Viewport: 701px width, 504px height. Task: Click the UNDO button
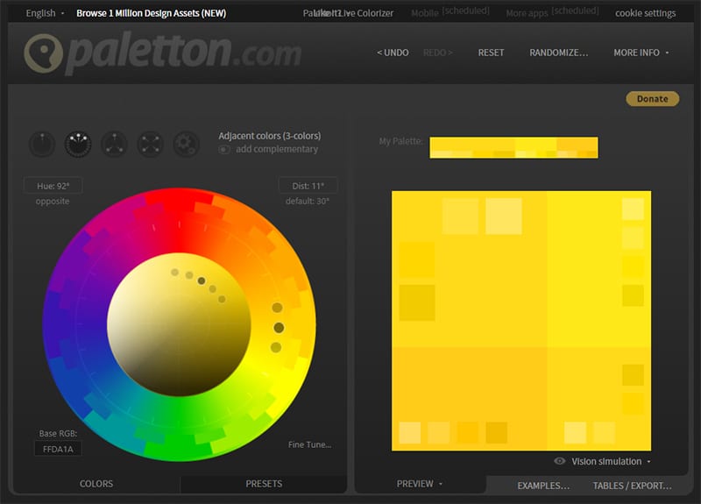393,53
